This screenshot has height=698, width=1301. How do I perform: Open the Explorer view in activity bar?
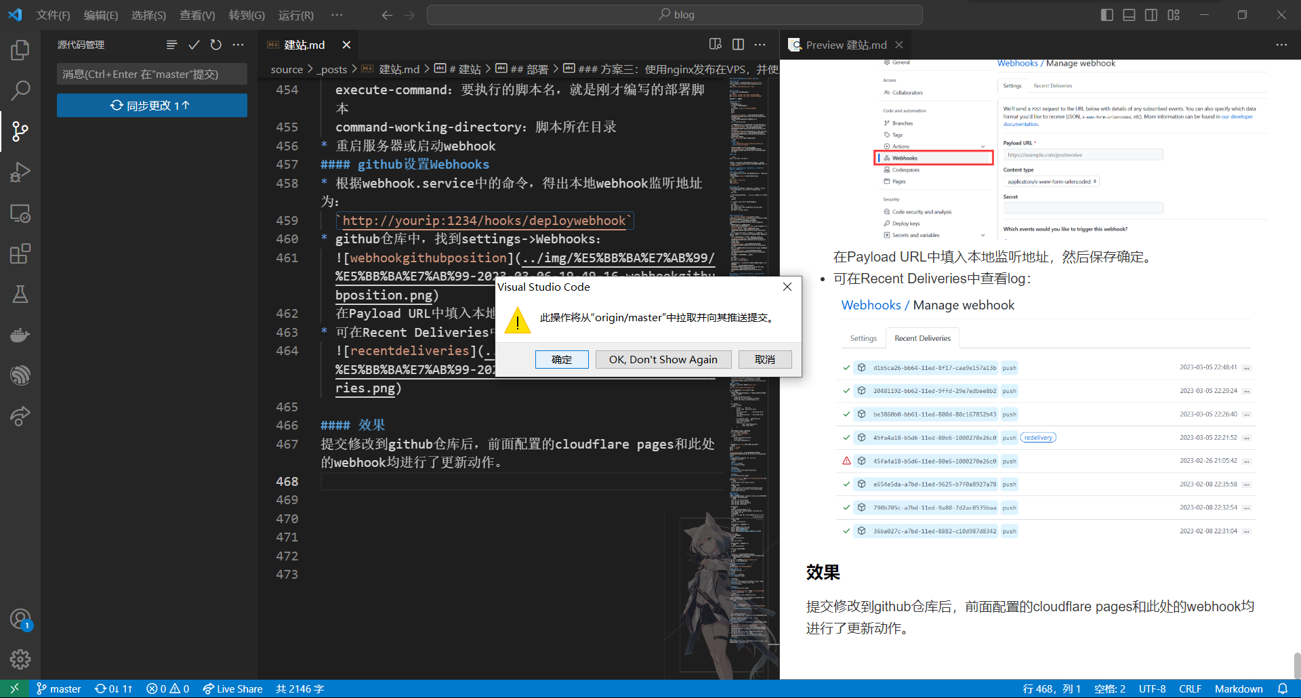click(20, 50)
